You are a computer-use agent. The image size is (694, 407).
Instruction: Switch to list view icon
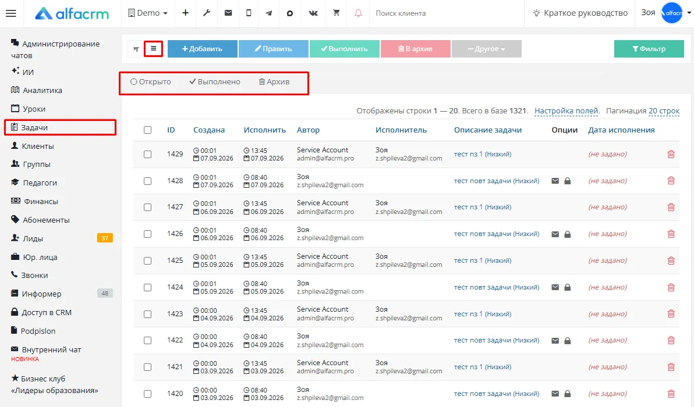click(154, 49)
